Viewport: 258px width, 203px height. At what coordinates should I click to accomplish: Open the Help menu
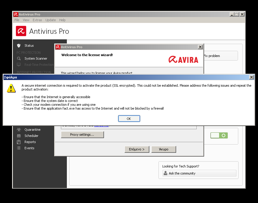[62, 20]
